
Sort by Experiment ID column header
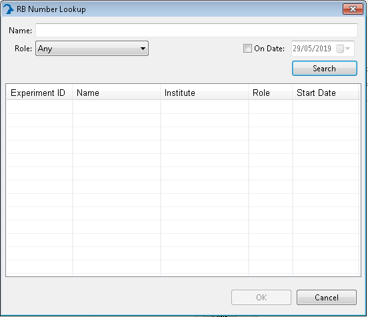click(x=39, y=93)
